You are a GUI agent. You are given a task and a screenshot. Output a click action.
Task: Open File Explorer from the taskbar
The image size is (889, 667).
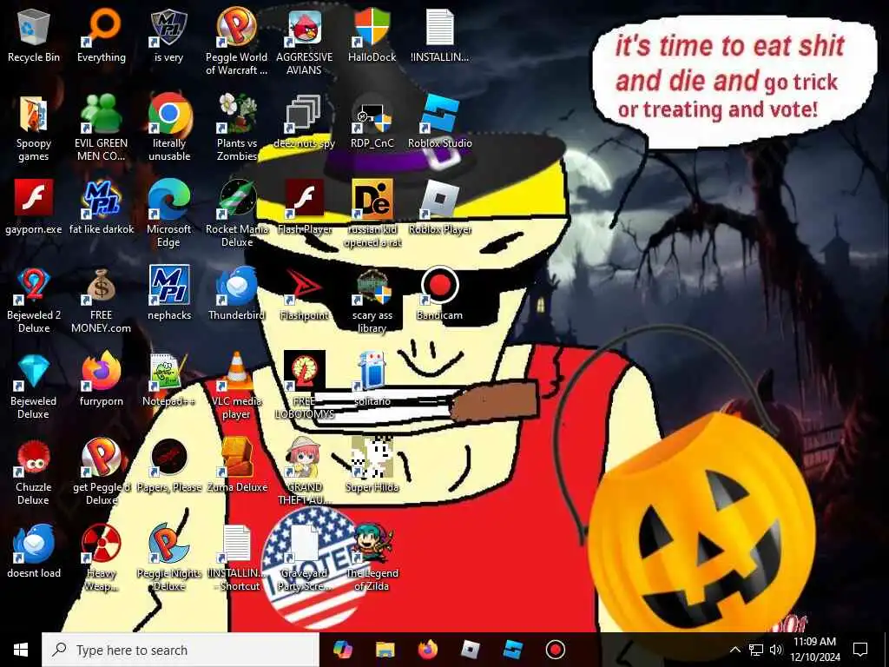click(385, 650)
